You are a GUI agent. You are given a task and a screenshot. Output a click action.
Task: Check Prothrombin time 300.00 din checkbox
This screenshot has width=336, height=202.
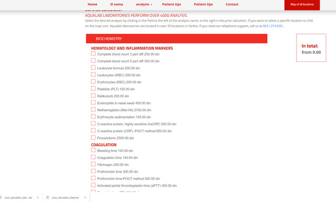(x=93, y=171)
